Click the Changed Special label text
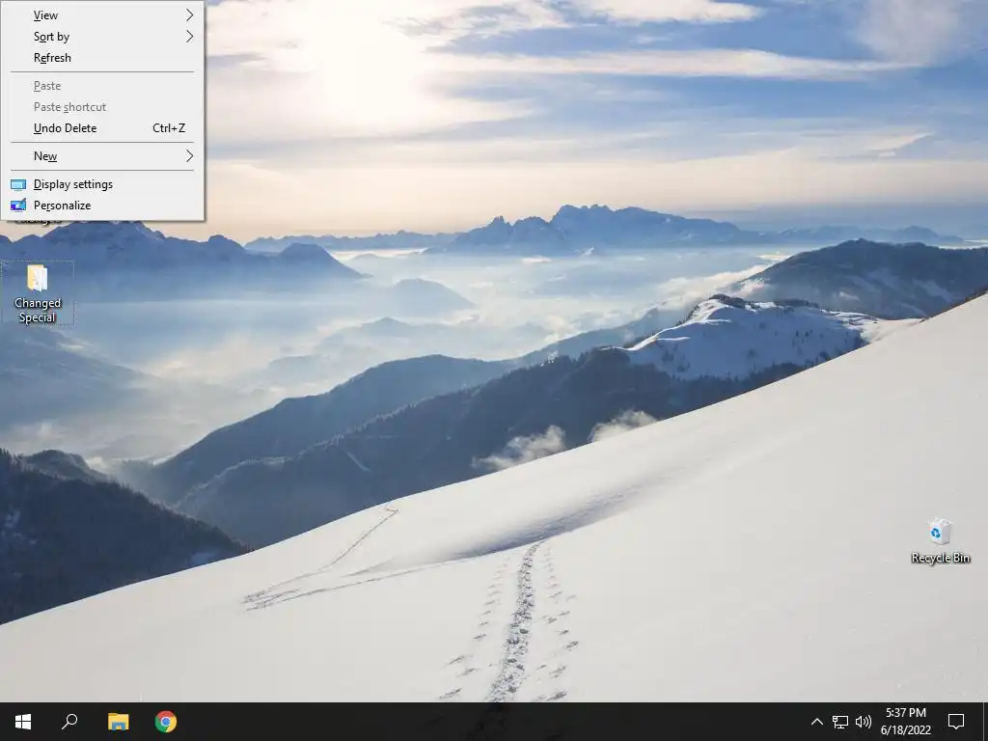The image size is (988, 741). (38, 310)
